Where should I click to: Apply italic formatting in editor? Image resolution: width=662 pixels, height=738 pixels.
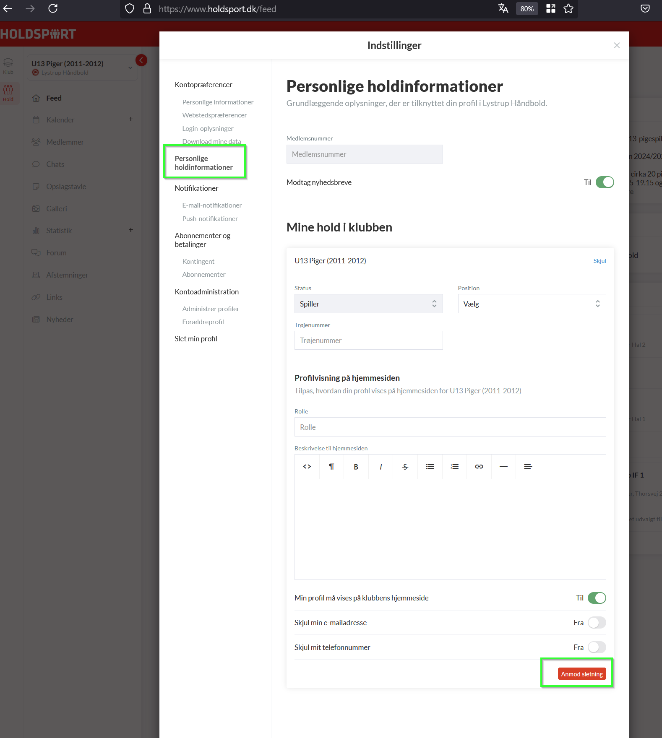(381, 467)
